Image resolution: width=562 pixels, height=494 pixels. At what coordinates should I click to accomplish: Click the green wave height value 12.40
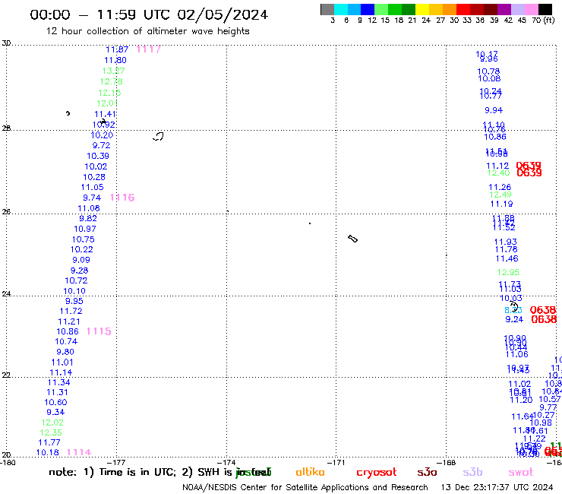pyautogui.click(x=498, y=173)
